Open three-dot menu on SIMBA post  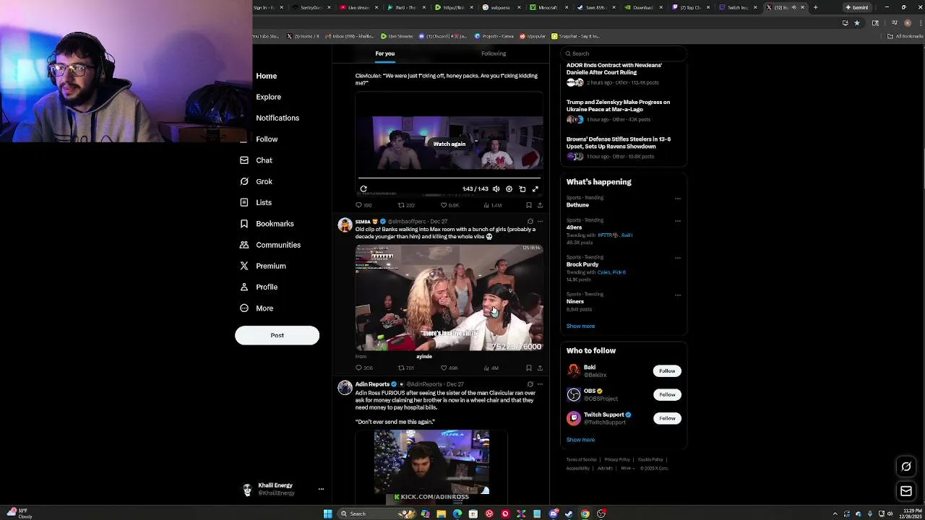(540, 222)
